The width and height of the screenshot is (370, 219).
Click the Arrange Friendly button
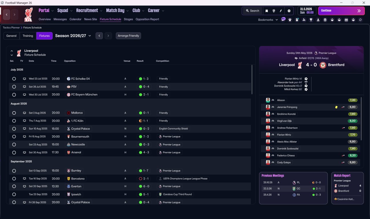pos(128,36)
